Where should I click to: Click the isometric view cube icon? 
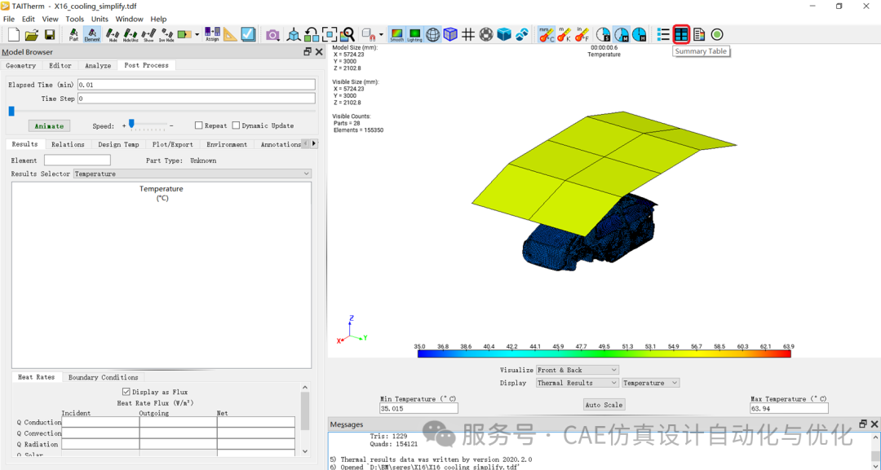pyautogui.click(x=294, y=35)
